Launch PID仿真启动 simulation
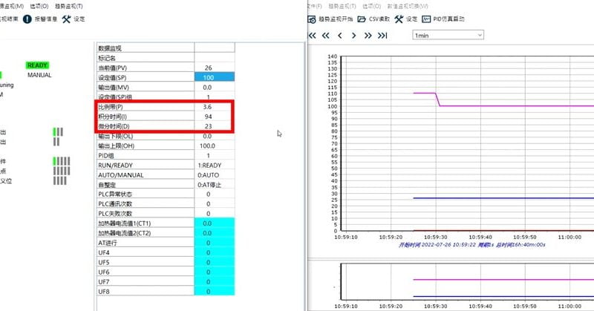This screenshot has height=311, width=594. tap(428, 19)
